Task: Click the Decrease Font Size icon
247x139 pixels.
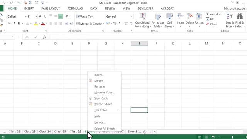Action: tap(45, 16)
